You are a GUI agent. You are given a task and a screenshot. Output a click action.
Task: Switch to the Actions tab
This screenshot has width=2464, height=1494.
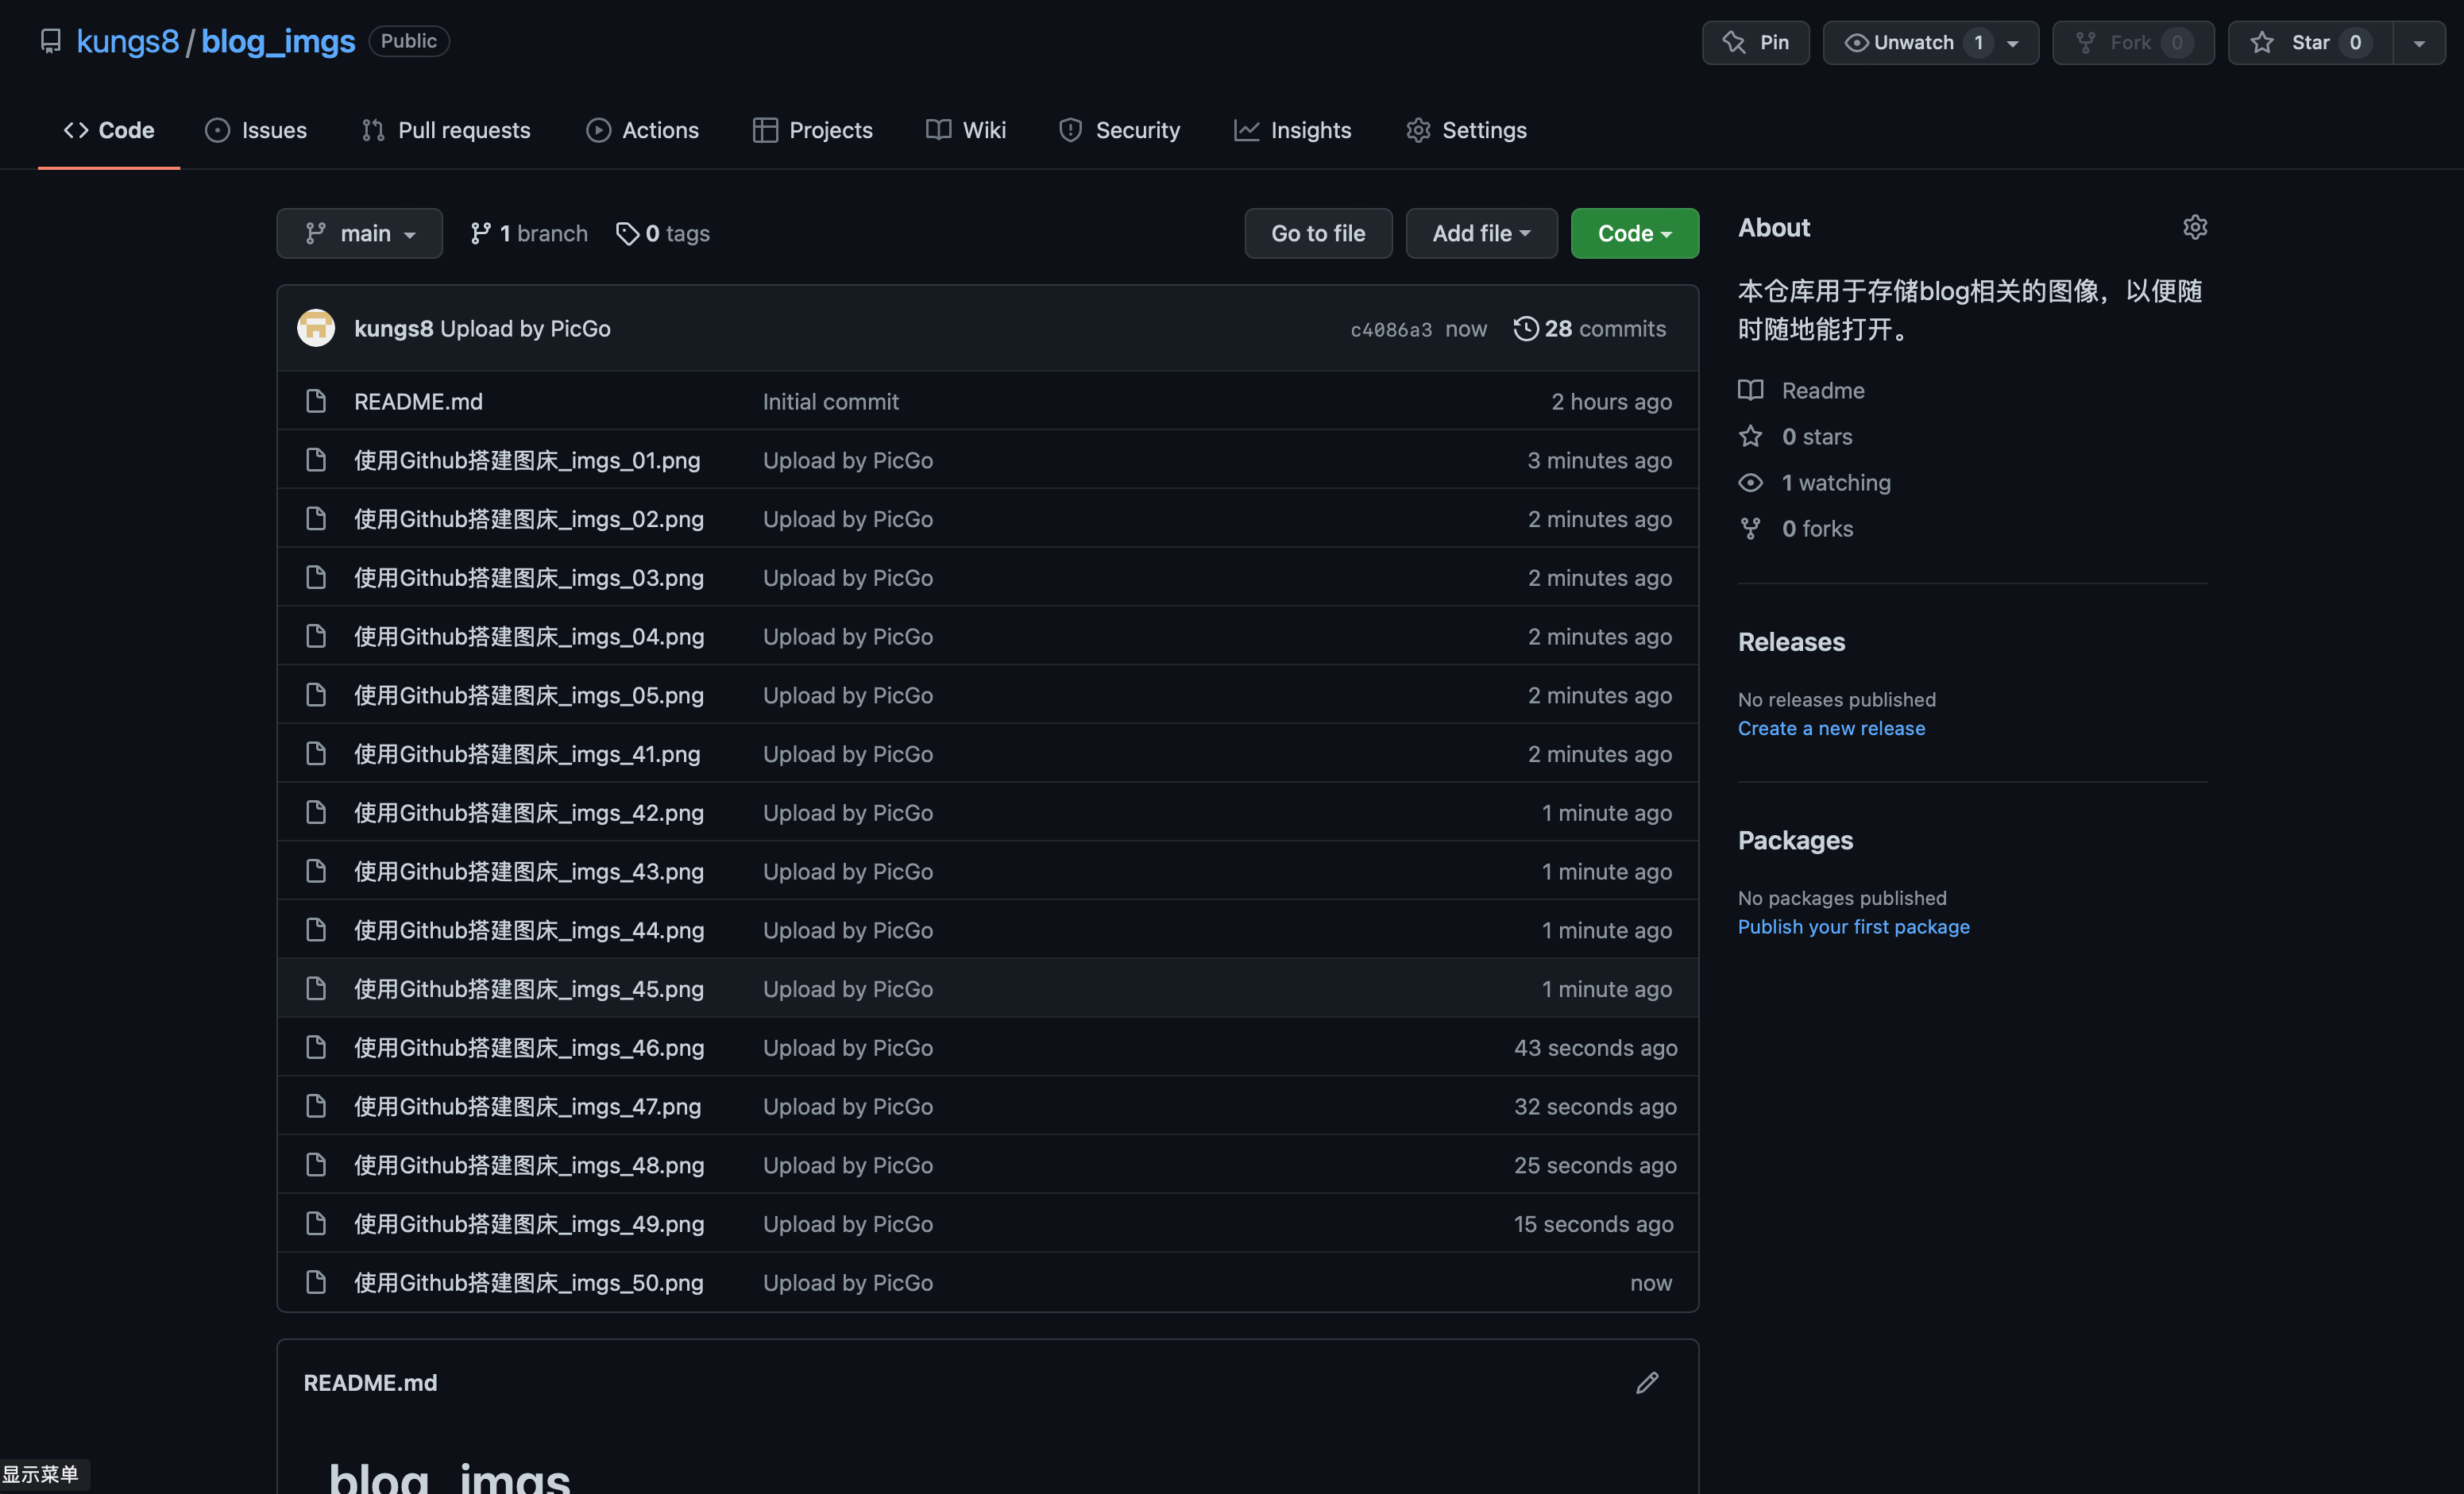point(641,130)
